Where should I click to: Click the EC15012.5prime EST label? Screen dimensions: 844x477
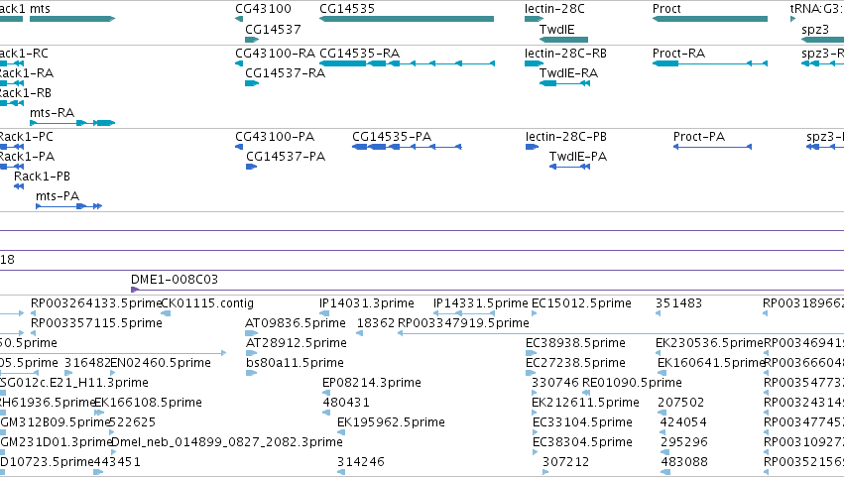click(581, 303)
